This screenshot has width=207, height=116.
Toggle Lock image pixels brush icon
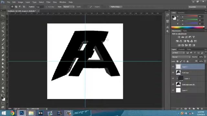click(x=181, y=61)
